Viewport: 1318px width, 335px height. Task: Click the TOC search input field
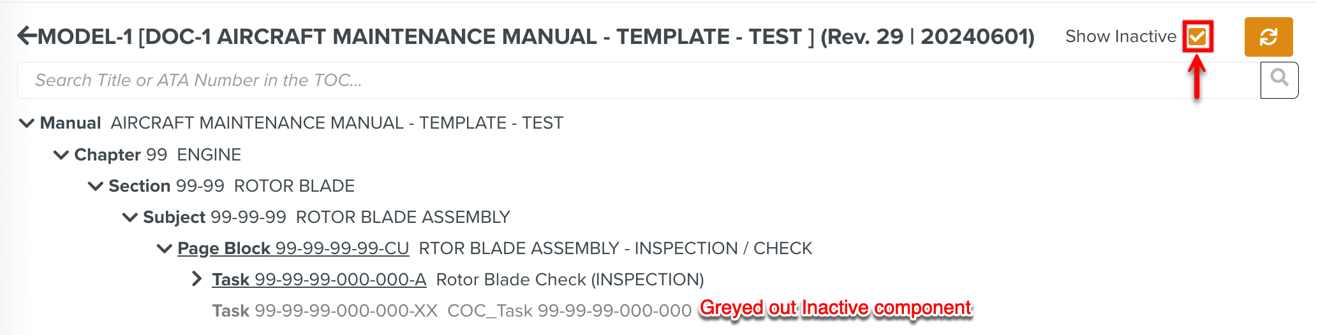tap(638, 80)
